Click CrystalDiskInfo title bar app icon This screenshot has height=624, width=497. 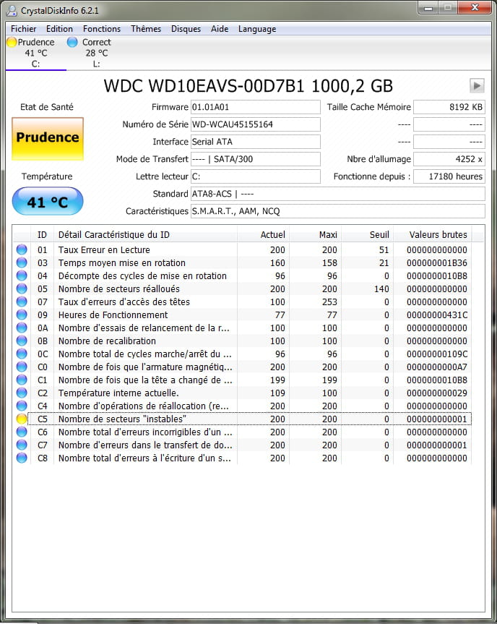click(x=12, y=11)
